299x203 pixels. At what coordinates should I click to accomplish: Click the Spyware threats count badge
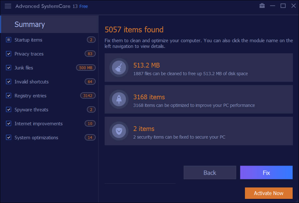click(91, 109)
